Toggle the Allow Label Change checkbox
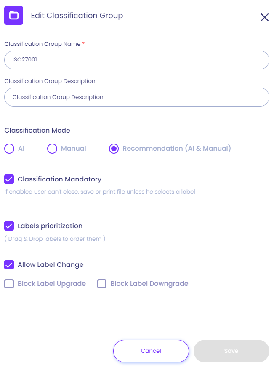 (9, 265)
